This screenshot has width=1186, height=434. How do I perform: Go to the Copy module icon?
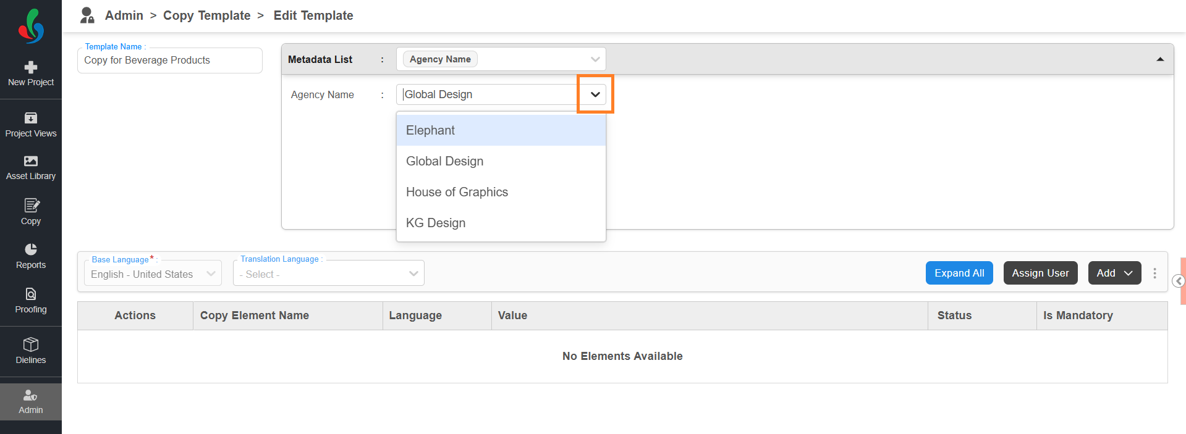(31, 206)
